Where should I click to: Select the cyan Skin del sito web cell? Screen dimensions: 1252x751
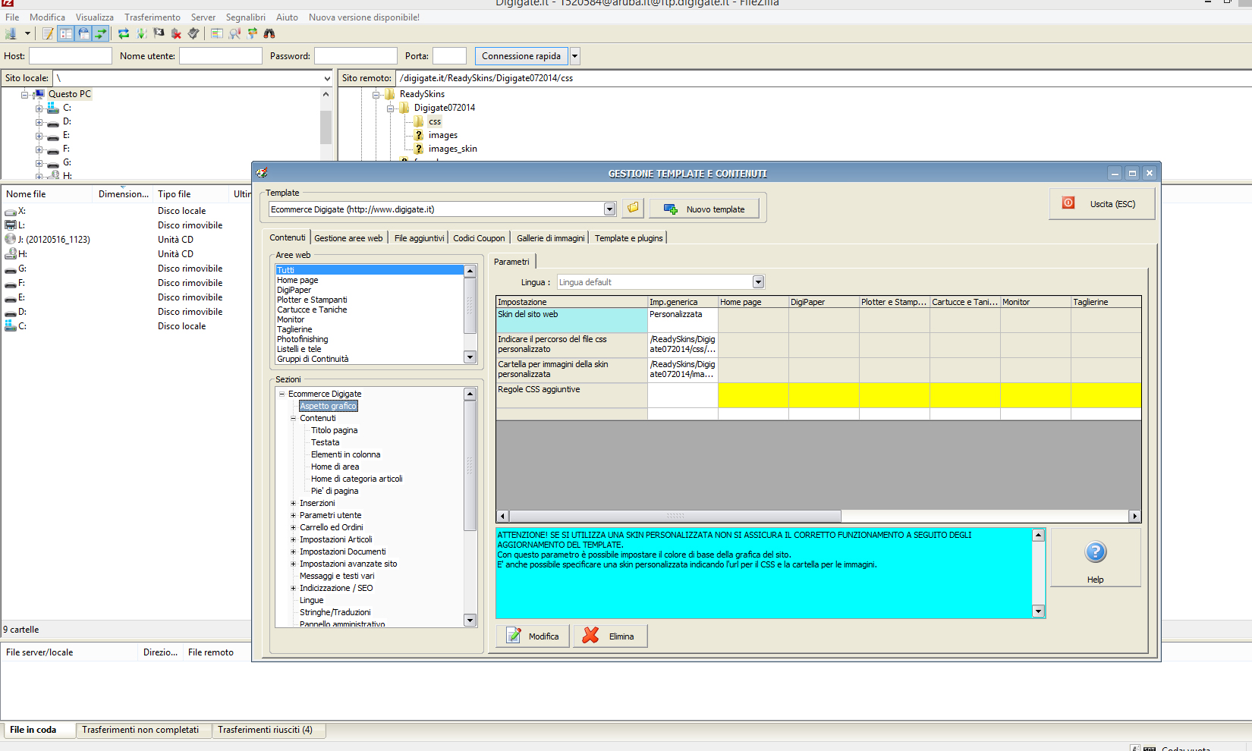click(x=571, y=320)
